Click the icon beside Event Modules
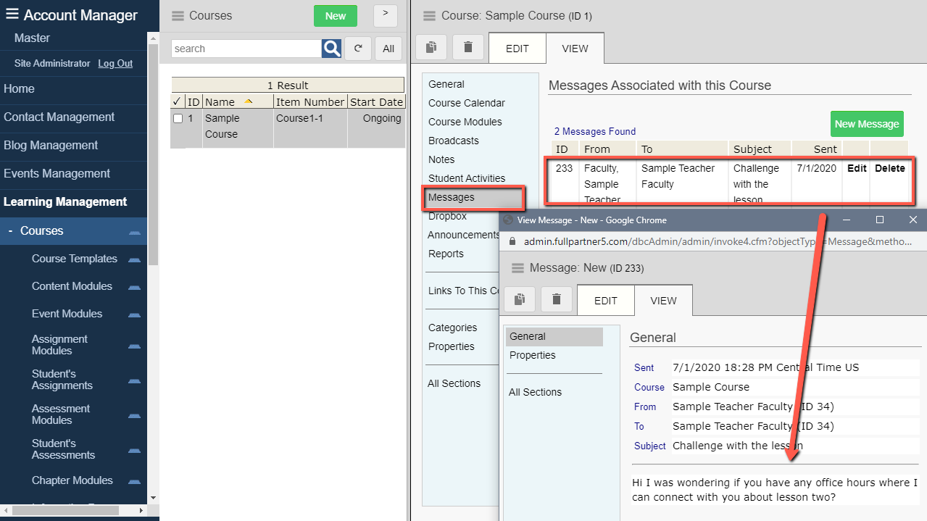The width and height of the screenshot is (927, 521). [x=135, y=314]
